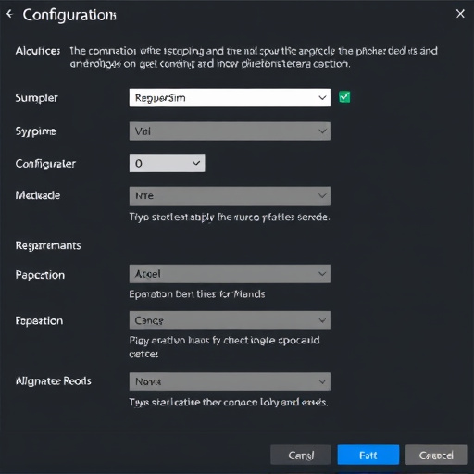Viewport: 474px width, 474px height.
Task: Click the Regpremants section heading
Action: point(48,245)
